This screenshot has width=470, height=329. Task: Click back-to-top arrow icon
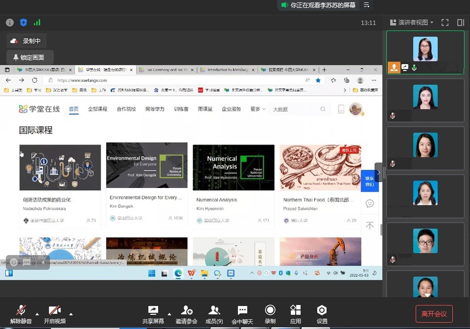(370, 226)
